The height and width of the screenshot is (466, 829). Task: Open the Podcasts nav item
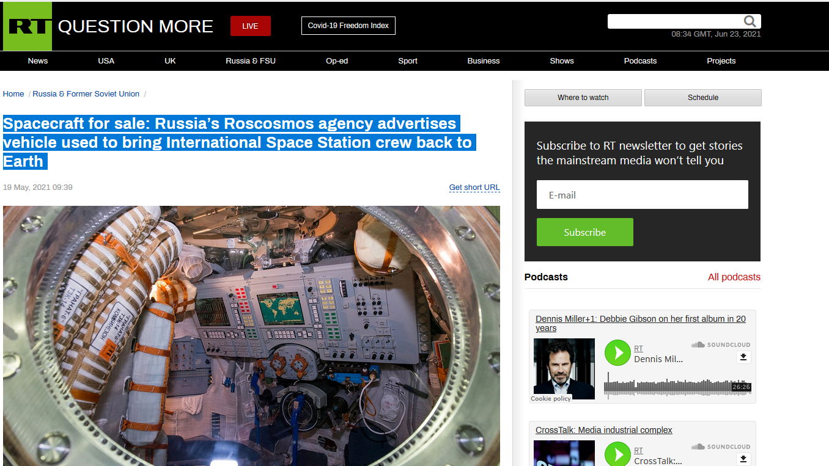[x=640, y=61]
